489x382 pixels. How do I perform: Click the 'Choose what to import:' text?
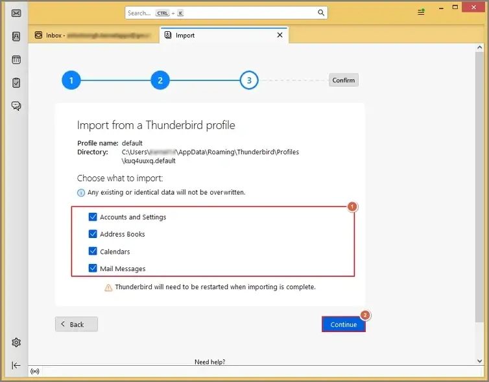click(x=120, y=178)
